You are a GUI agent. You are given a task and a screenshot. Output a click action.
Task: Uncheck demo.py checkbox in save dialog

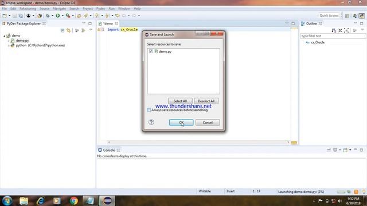pos(151,51)
